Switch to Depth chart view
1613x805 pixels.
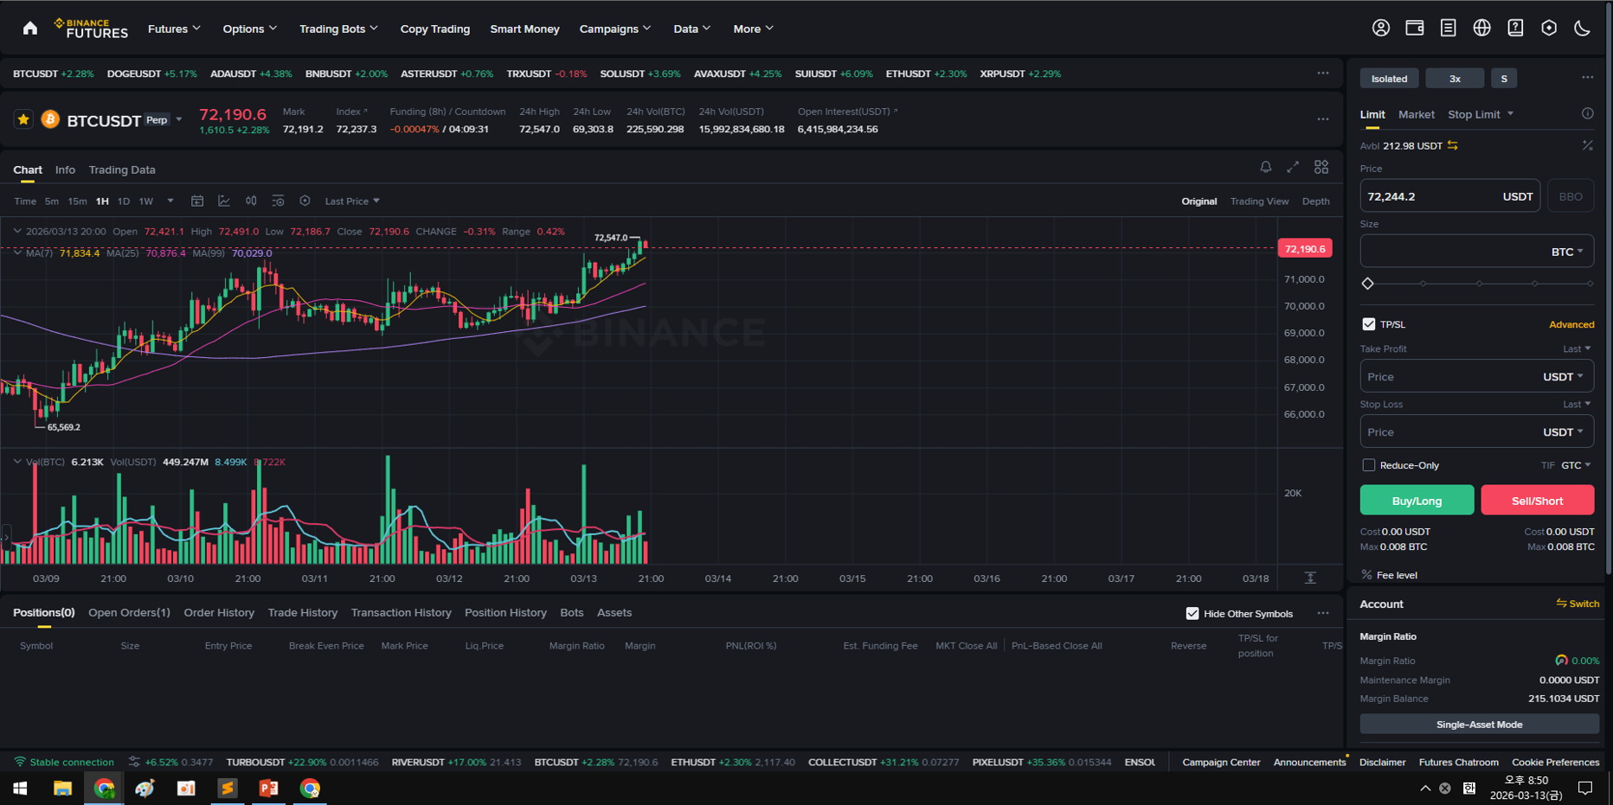coord(1315,201)
